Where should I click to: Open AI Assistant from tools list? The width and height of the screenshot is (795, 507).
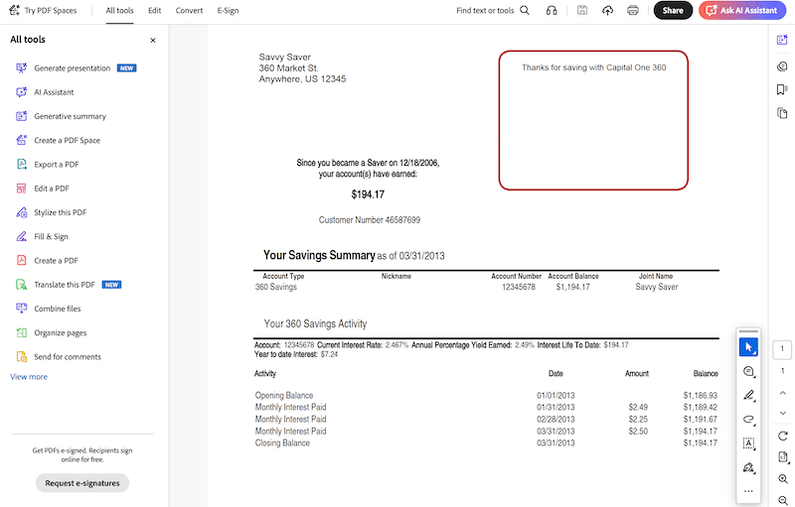coord(45,92)
